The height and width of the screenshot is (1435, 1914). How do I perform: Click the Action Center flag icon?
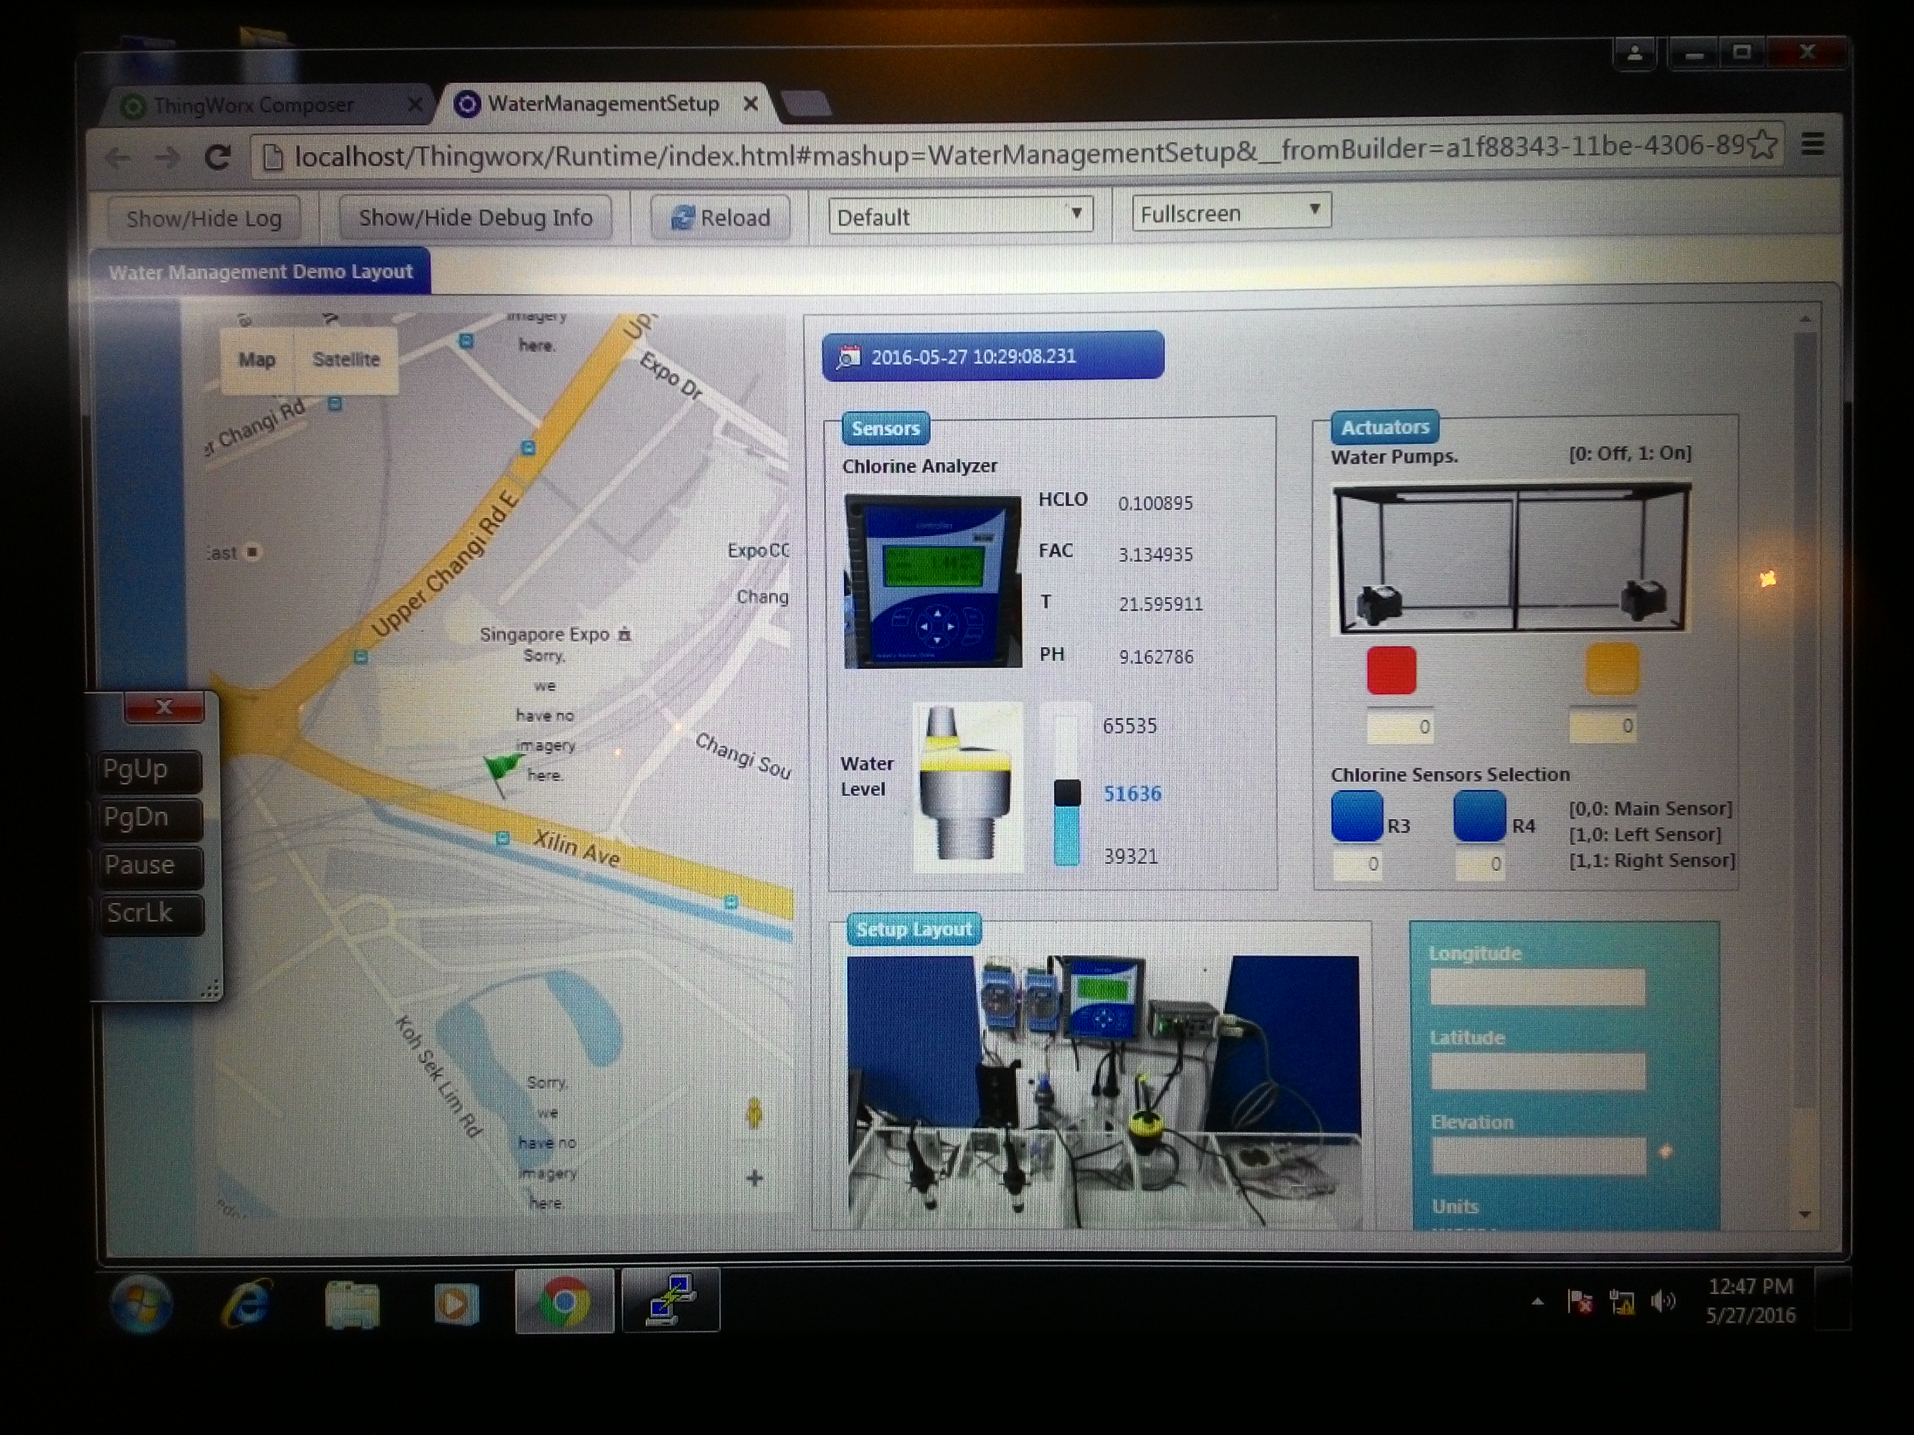[1580, 1301]
